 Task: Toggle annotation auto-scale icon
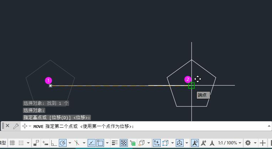pyautogui.click(x=204, y=143)
